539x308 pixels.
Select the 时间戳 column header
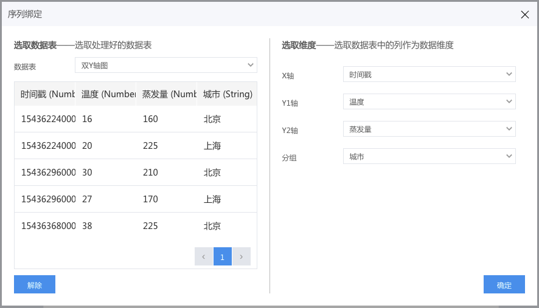click(x=44, y=94)
